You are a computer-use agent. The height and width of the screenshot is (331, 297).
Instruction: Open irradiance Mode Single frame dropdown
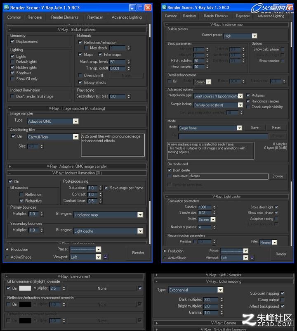[239, 128]
